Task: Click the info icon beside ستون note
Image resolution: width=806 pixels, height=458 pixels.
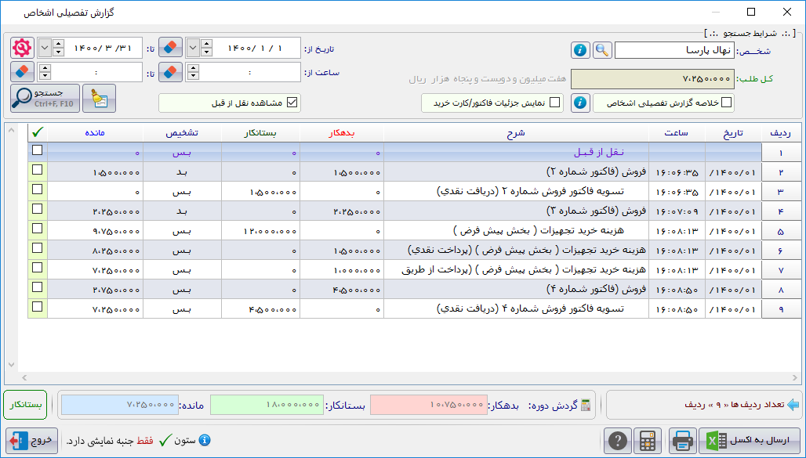Action: pos(205,440)
